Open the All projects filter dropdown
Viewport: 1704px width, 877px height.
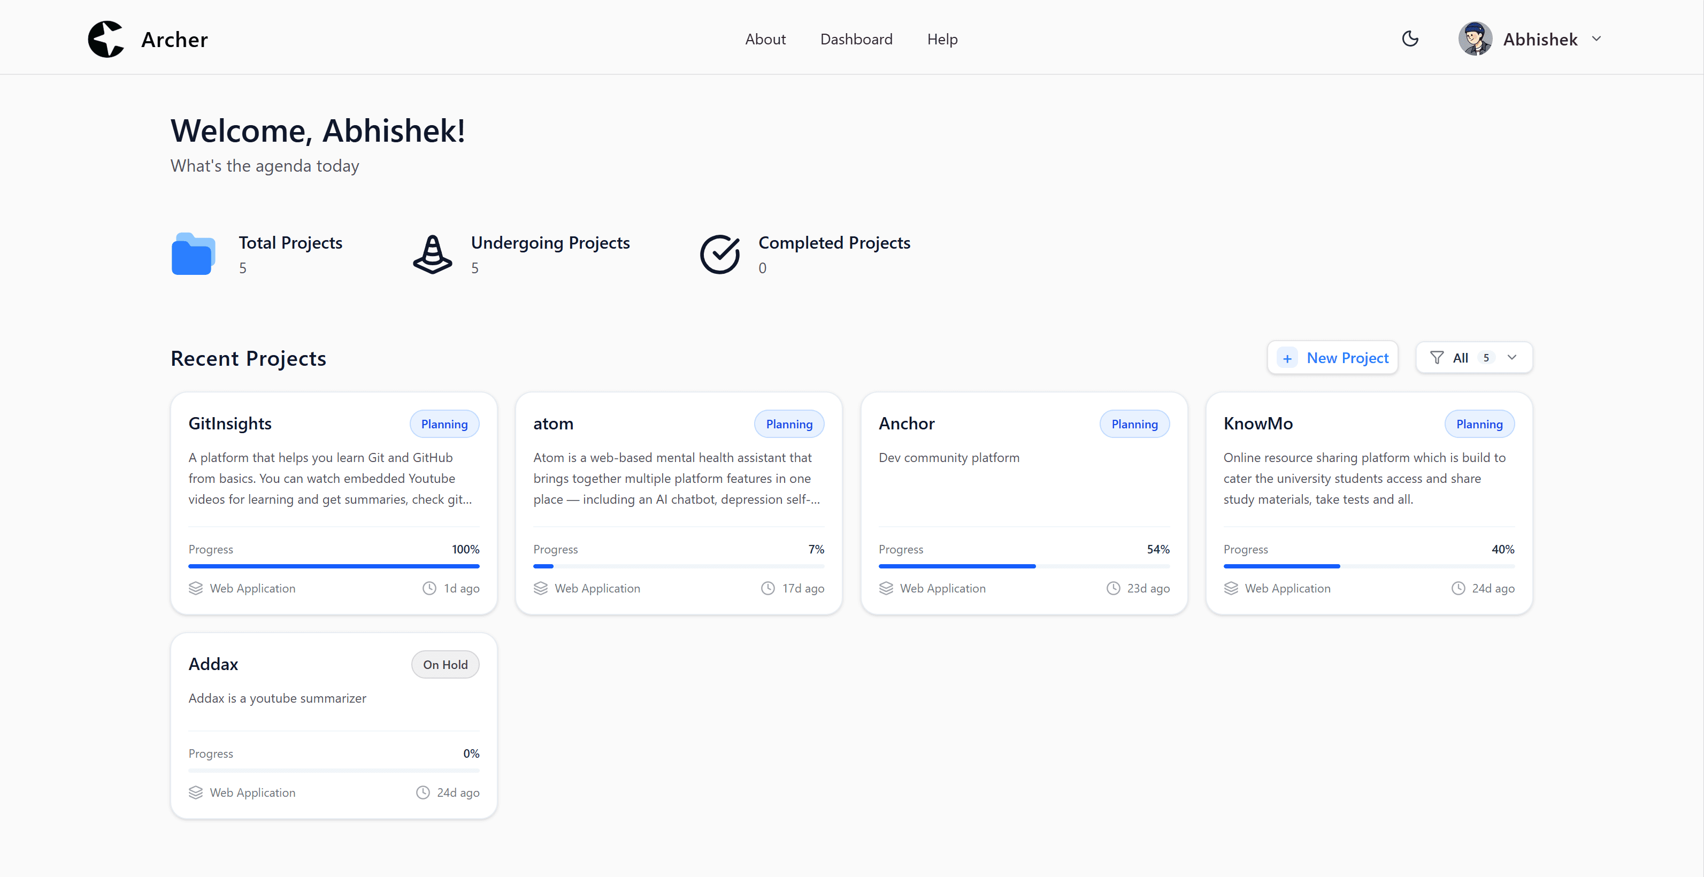[1474, 358]
